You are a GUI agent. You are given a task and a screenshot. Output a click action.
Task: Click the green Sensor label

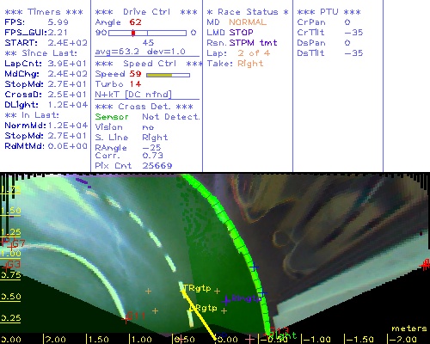112,117
